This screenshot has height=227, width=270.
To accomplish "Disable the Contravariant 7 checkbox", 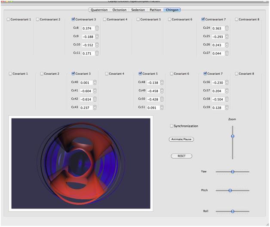I will (x=203, y=19).
